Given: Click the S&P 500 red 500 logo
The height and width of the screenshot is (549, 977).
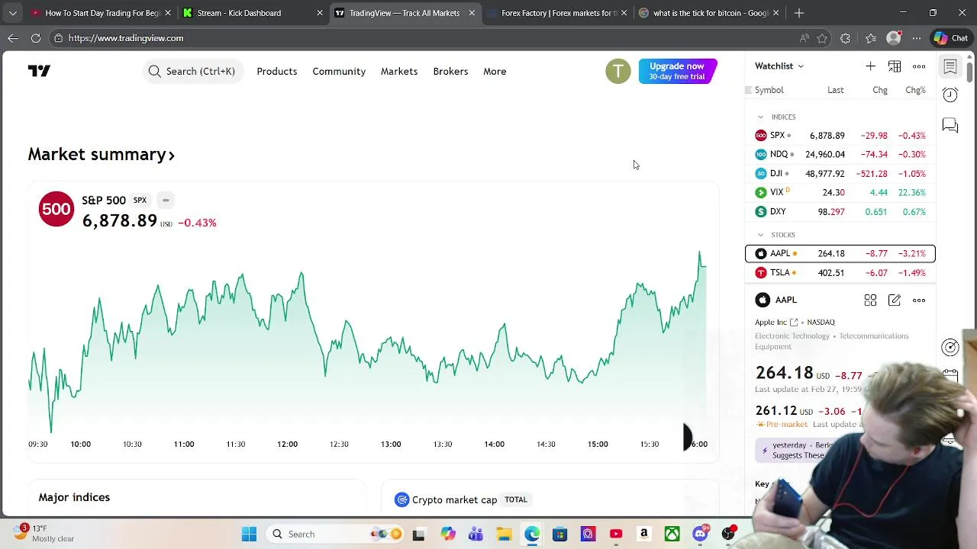Looking at the screenshot, I should click(56, 210).
